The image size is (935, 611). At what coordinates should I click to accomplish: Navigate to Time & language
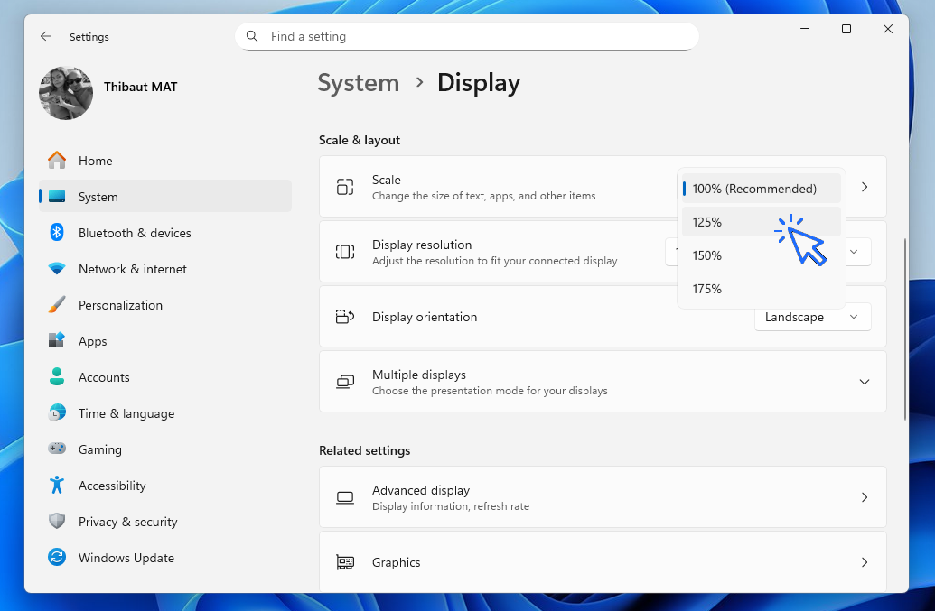tap(126, 413)
